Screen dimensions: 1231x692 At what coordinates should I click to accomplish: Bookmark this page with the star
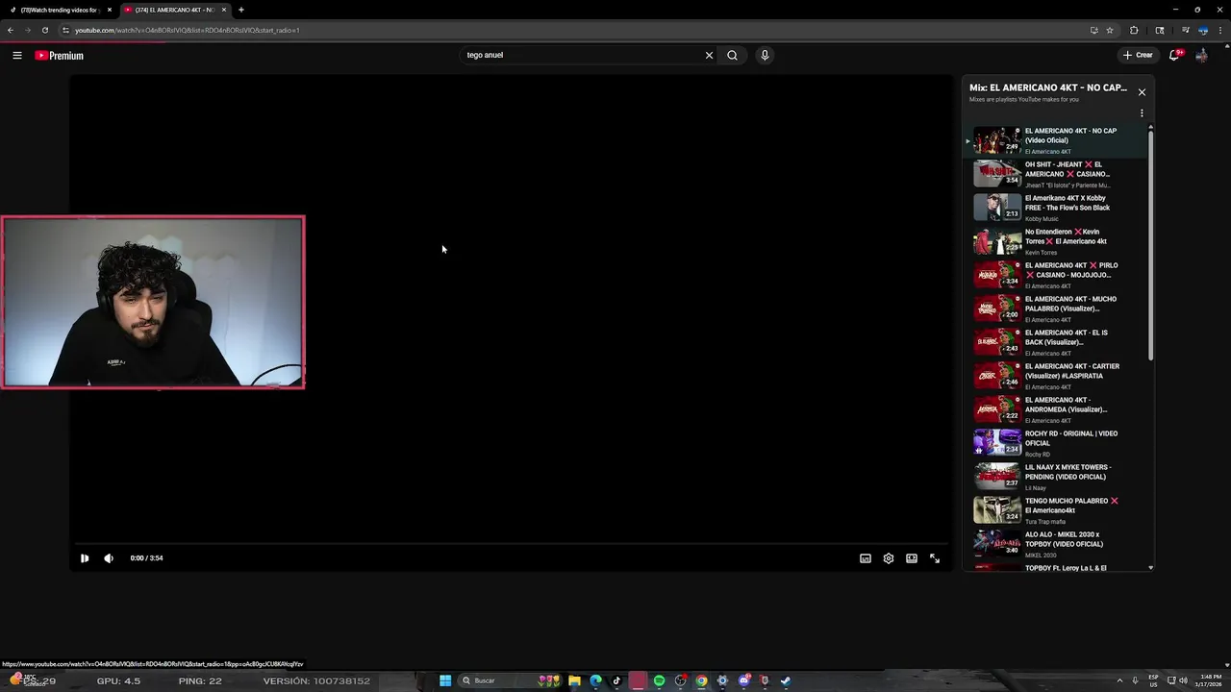coord(1109,30)
